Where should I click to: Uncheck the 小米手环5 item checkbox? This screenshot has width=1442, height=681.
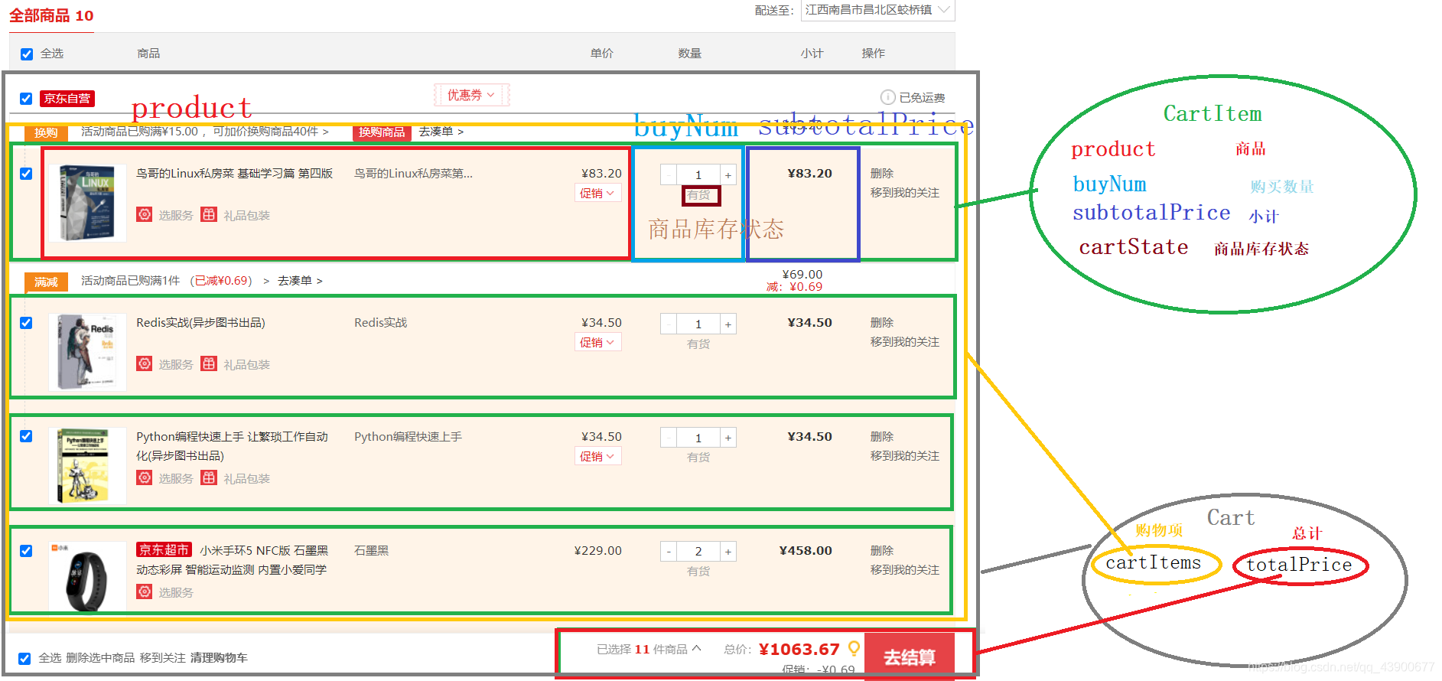pos(26,551)
